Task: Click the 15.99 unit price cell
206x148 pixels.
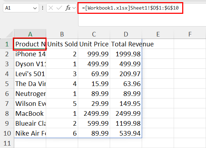Action: [x=94, y=84]
